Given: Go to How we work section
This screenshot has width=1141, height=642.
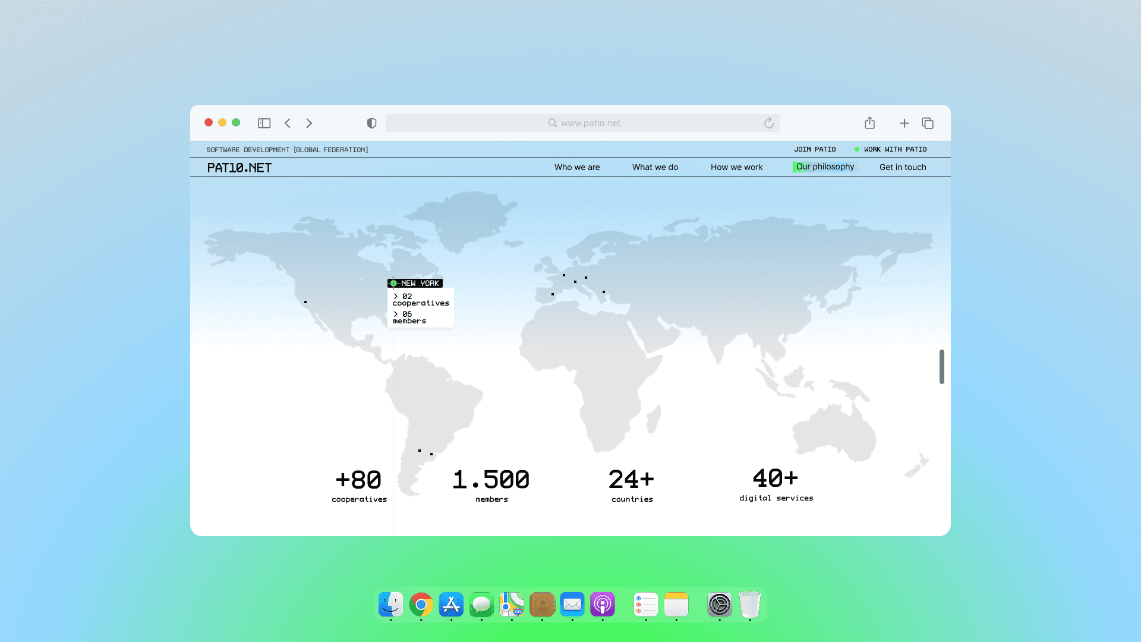Looking at the screenshot, I should (736, 167).
